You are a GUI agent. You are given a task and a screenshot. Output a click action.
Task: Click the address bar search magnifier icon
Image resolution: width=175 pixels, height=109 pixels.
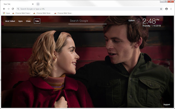18,9
